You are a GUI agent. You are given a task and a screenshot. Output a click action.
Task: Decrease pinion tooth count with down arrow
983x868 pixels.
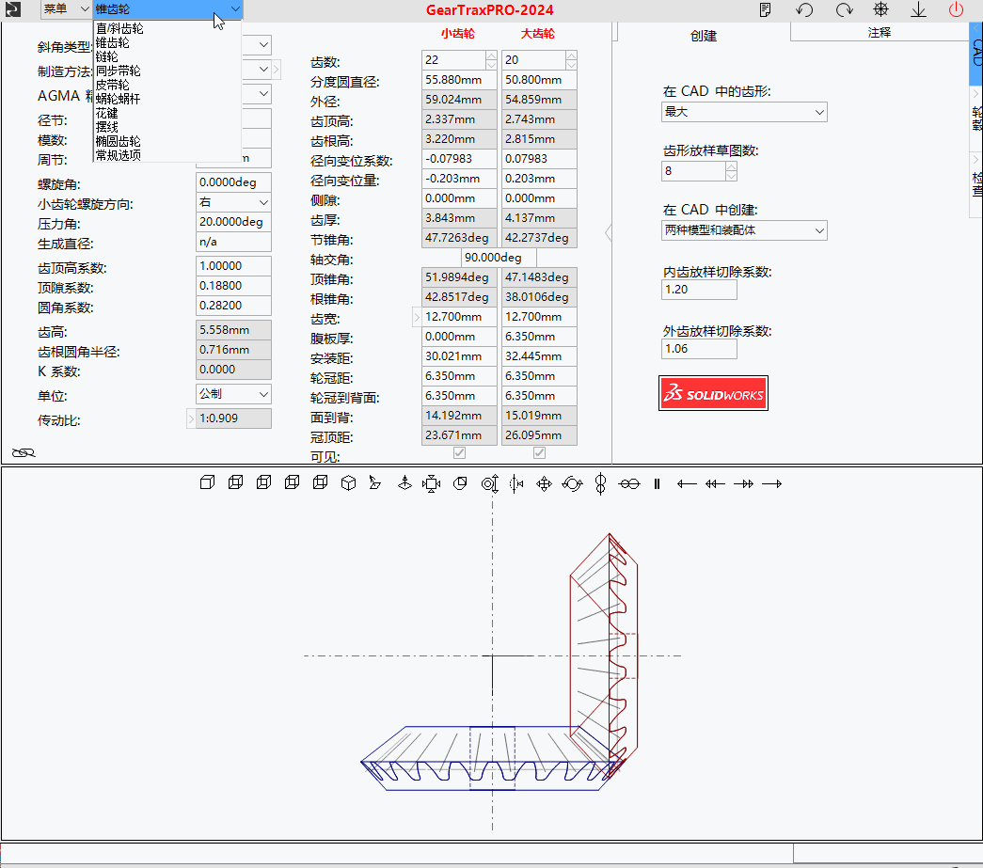coord(491,65)
